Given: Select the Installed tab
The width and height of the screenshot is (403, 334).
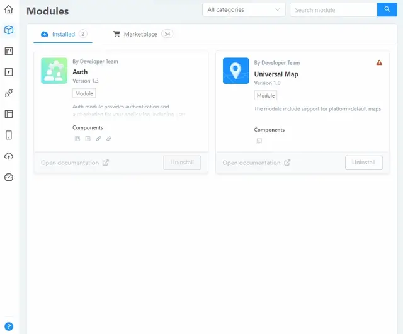Looking at the screenshot, I should point(64,34).
